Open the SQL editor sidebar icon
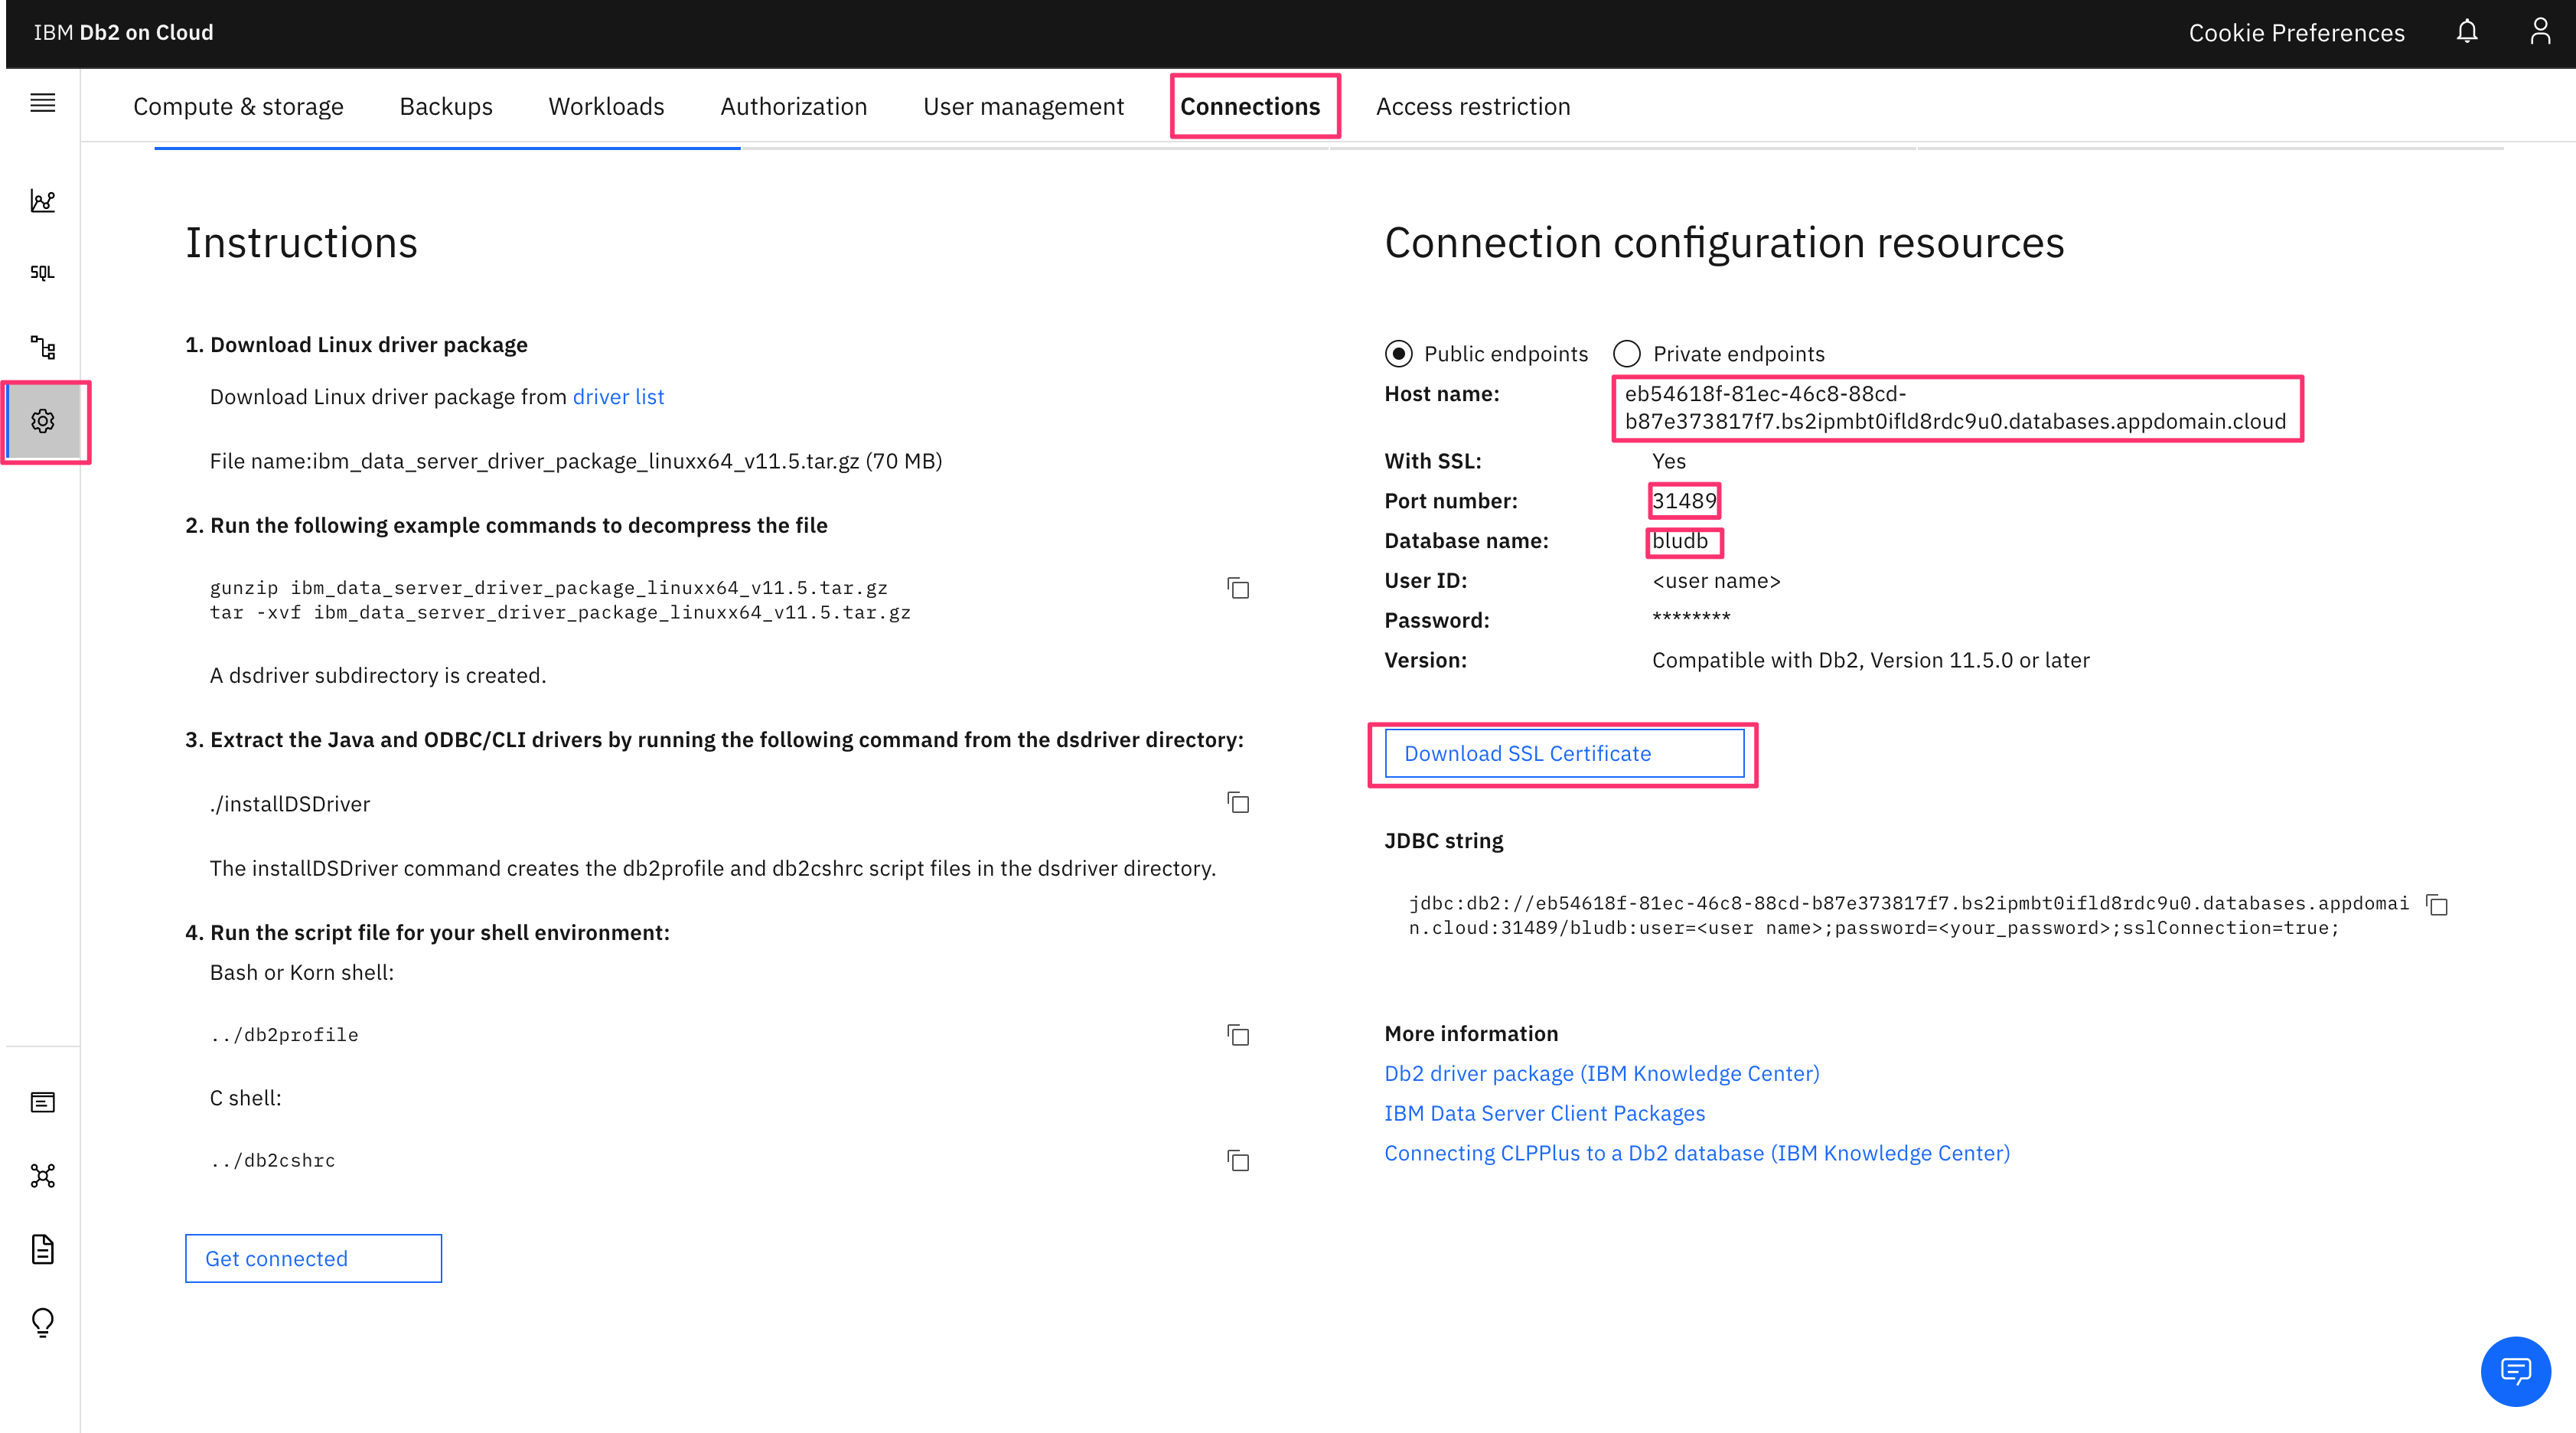This screenshot has width=2576, height=1433. pos(42,273)
